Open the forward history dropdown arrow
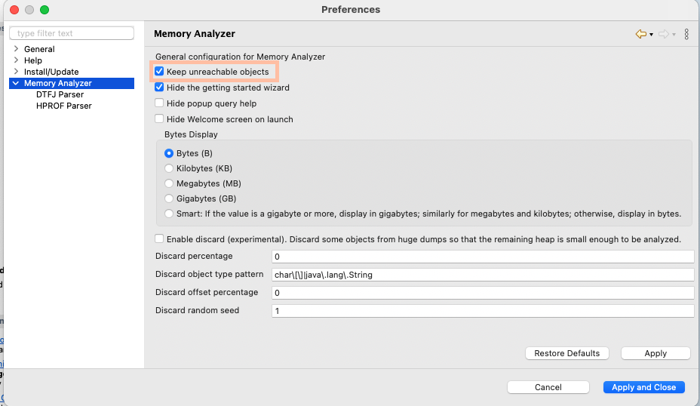700x406 pixels. [x=674, y=35]
